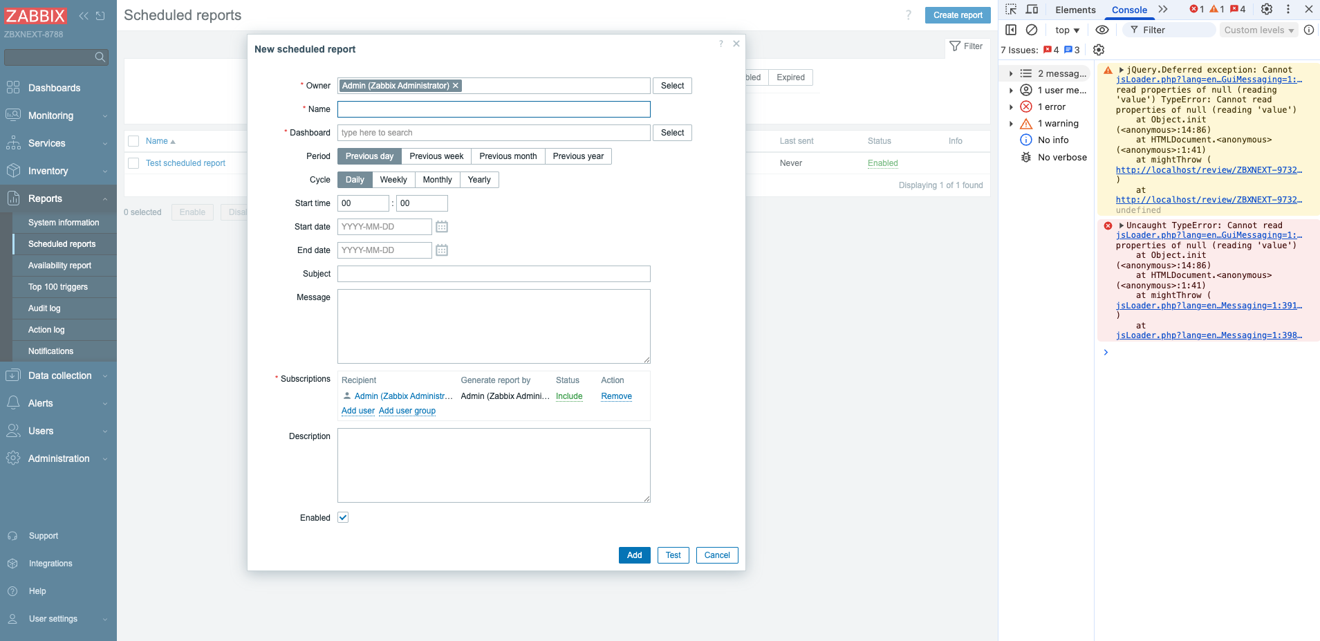Select the Weekly cycle option
The image size is (1320, 641).
point(393,180)
